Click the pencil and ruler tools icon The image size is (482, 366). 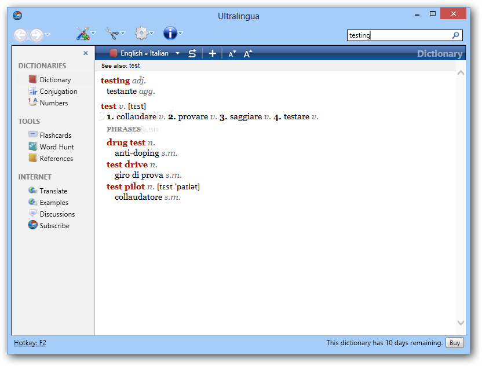click(x=83, y=33)
